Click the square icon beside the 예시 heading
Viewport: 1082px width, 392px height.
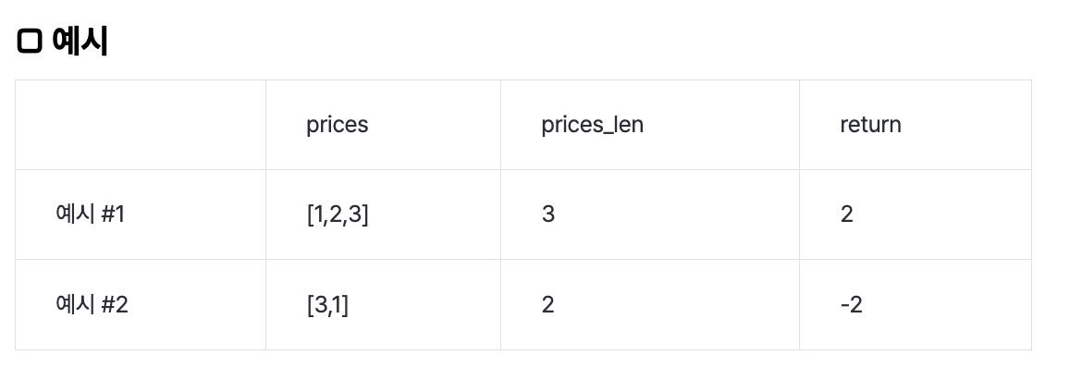[31, 42]
